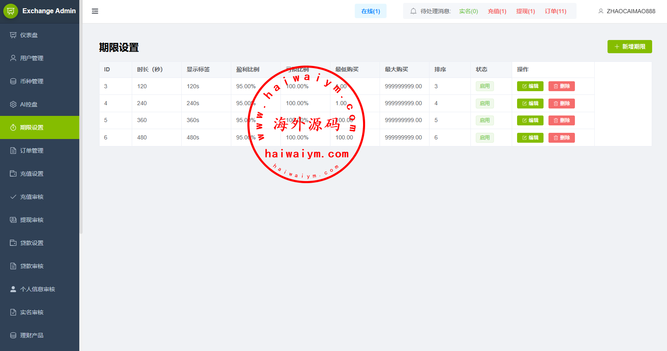The width and height of the screenshot is (667, 351).
Task: Open 用户管理 via its person icon
Action: point(13,58)
